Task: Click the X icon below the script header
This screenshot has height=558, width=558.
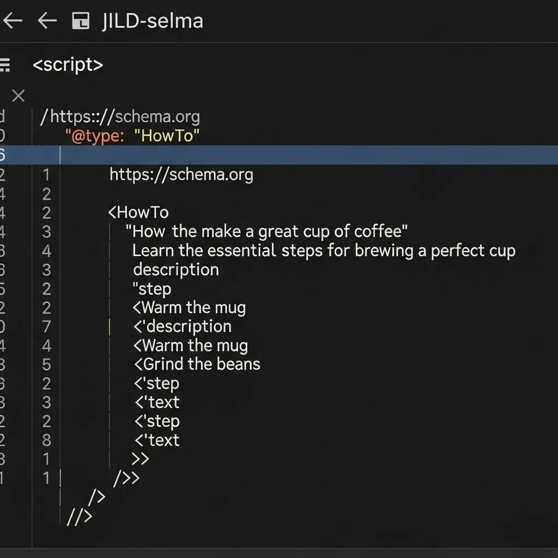Action: (18, 96)
